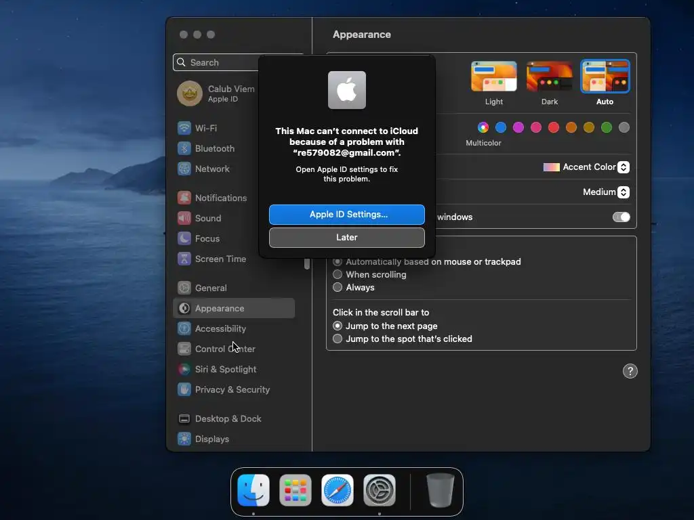The width and height of the screenshot is (694, 520).
Task: Open Launchpad from the Dock
Action: point(295,490)
